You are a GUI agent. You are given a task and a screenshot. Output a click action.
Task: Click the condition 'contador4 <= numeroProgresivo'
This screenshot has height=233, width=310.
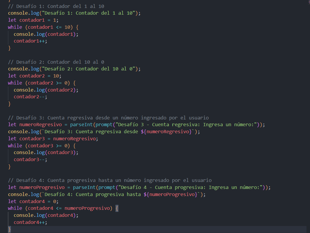tap(69, 208)
